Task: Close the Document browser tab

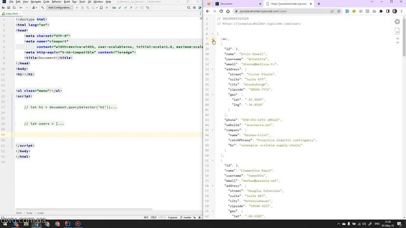Action: [x=260, y=4]
